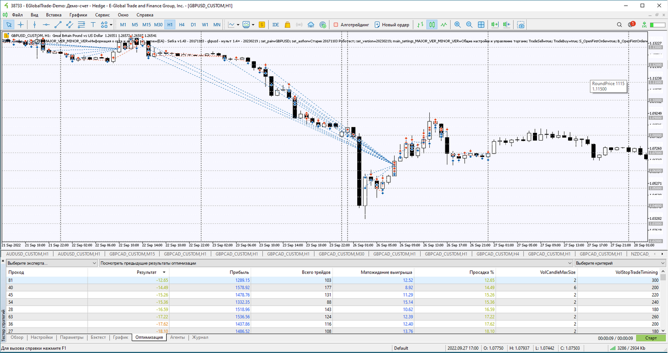Screen dimensions: 668x353
Task: Switch chart to H4 timeframe
Action: pyautogui.click(x=182, y=24)
